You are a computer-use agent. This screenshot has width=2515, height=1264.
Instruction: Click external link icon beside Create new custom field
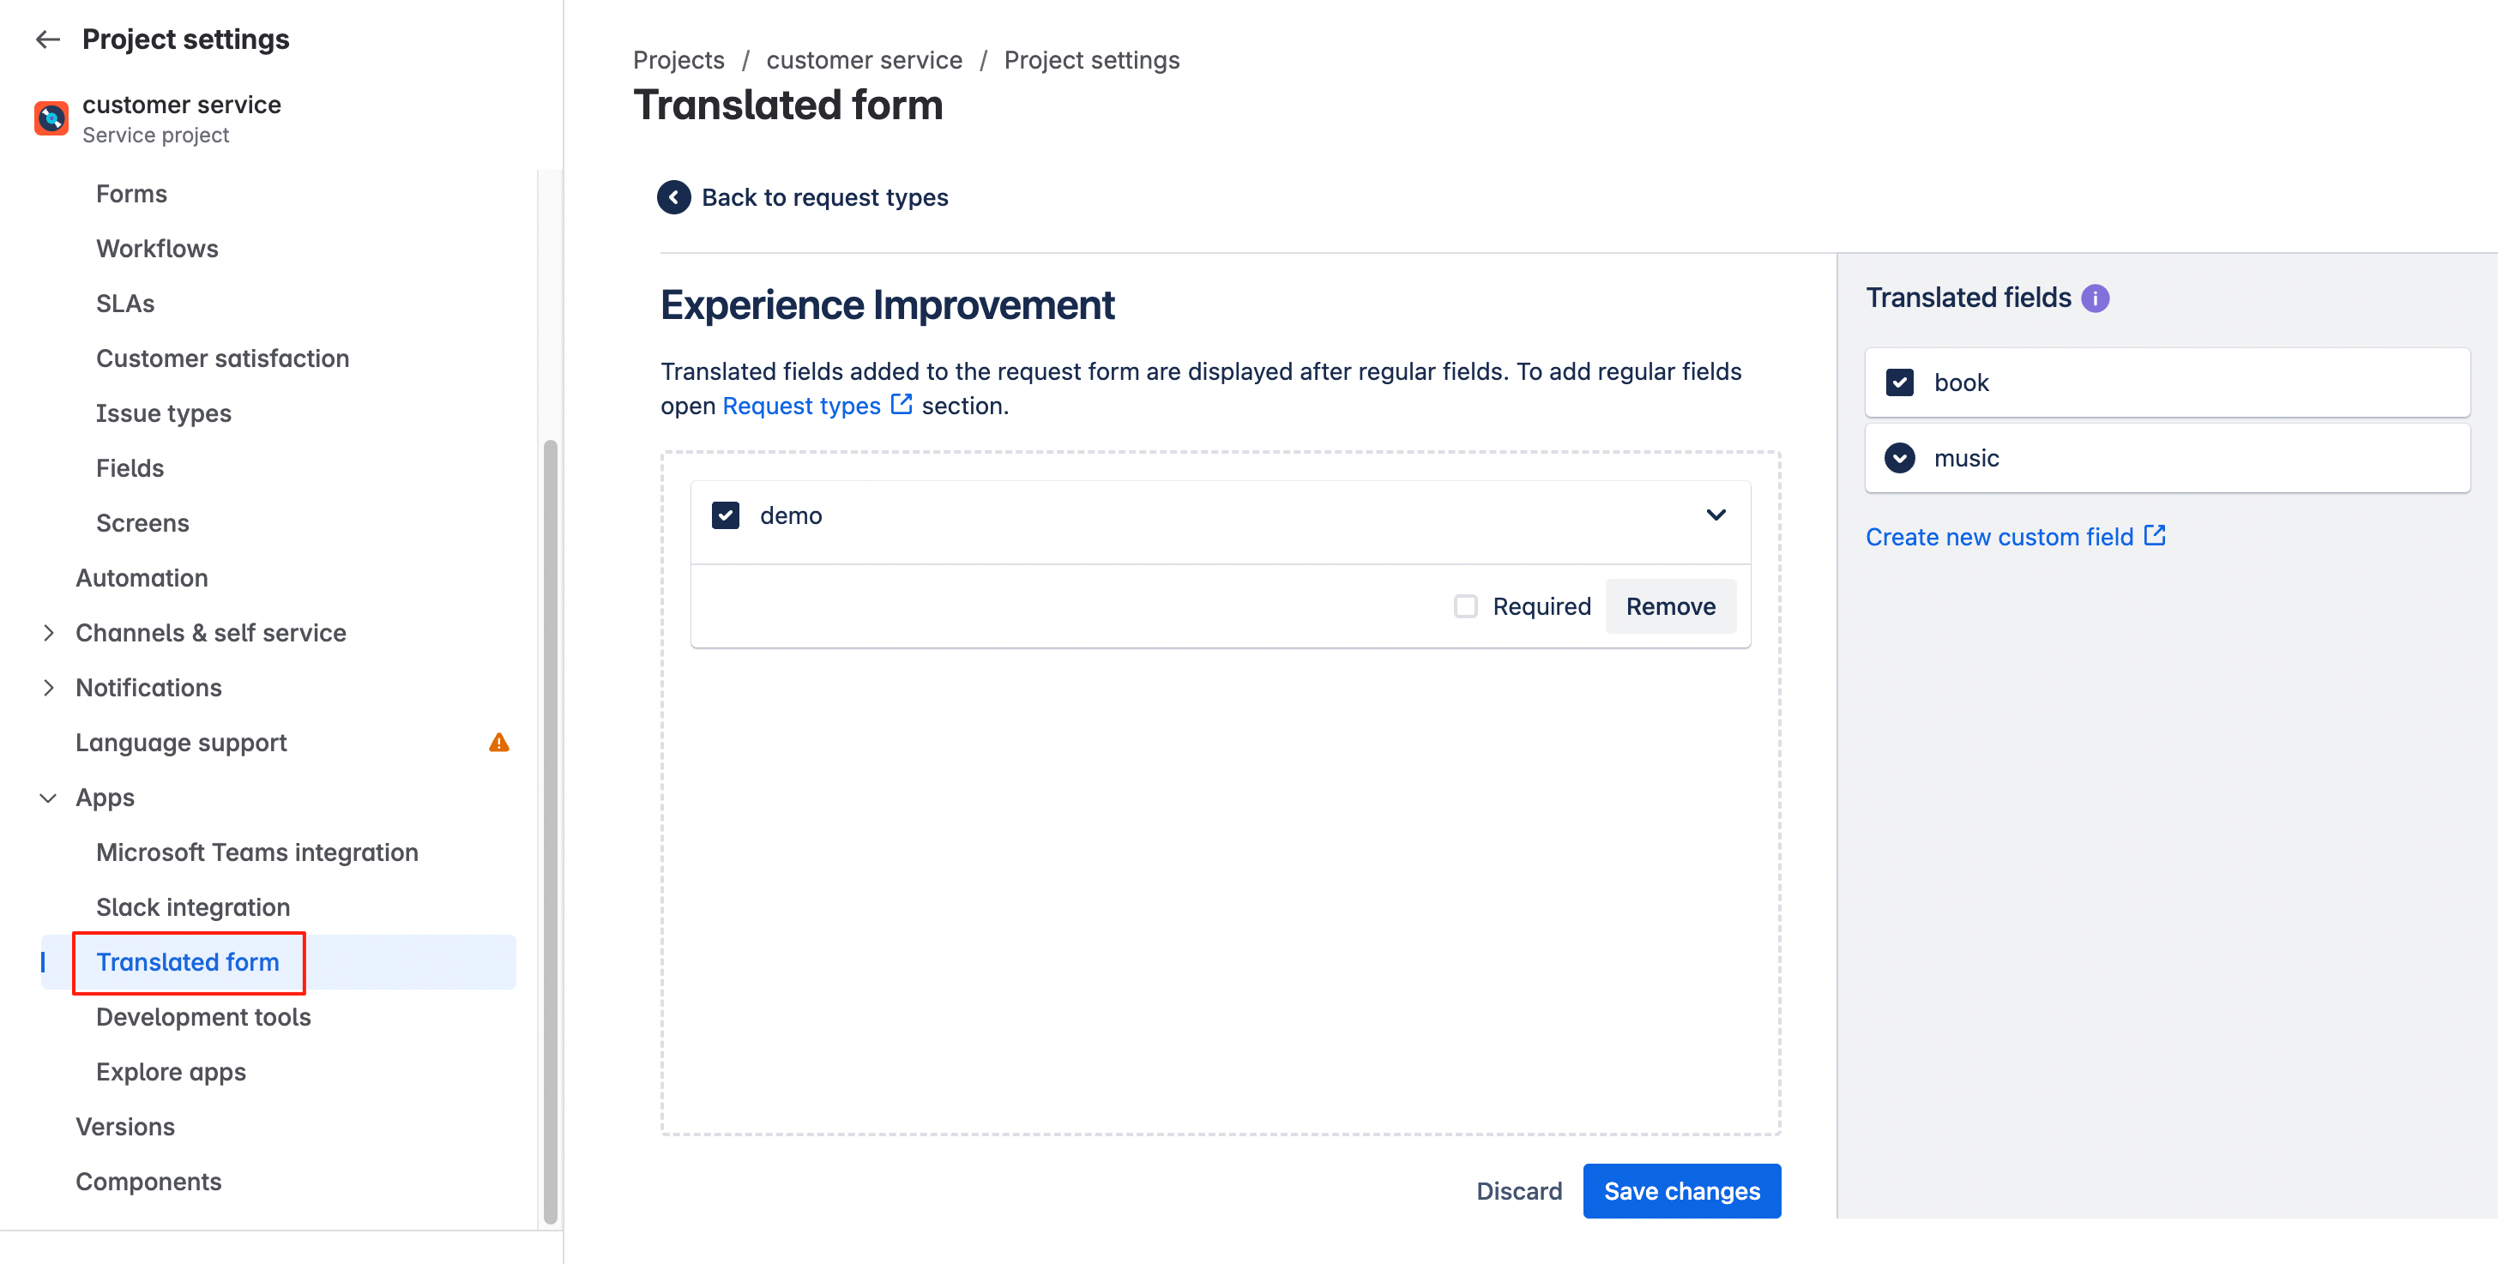click(x=2155, y=536)
